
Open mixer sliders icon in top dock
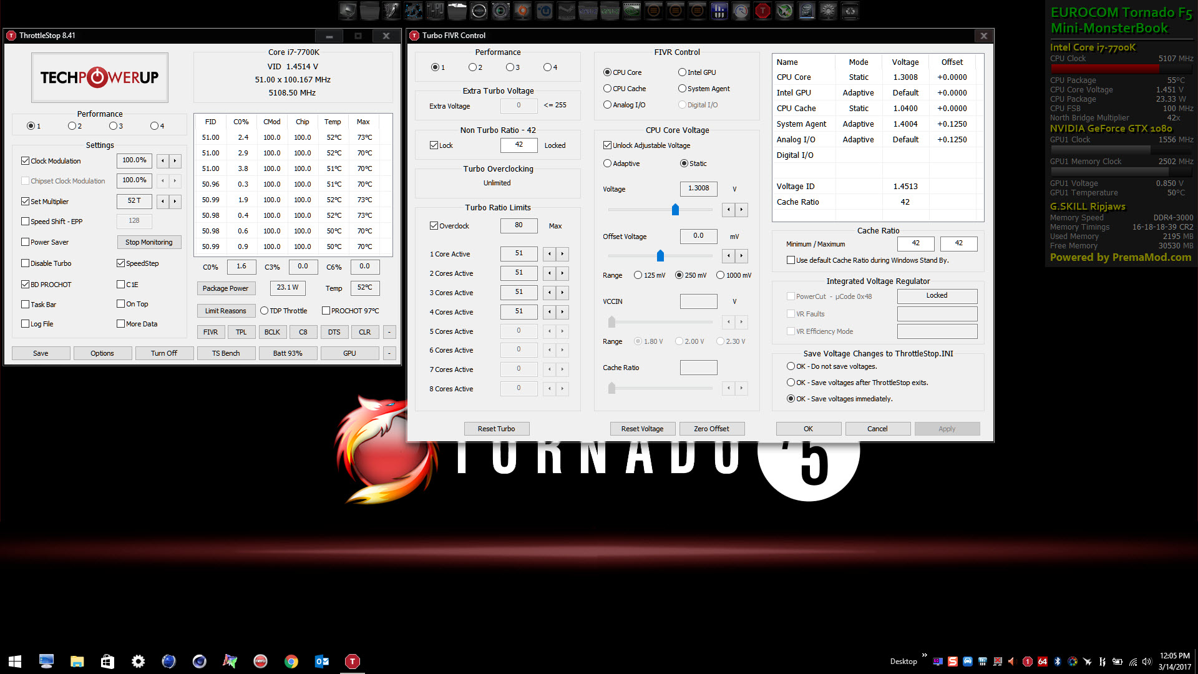click(x=435, y=11)
